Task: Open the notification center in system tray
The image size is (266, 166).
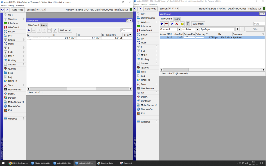Action: click(x=261, y=163)
